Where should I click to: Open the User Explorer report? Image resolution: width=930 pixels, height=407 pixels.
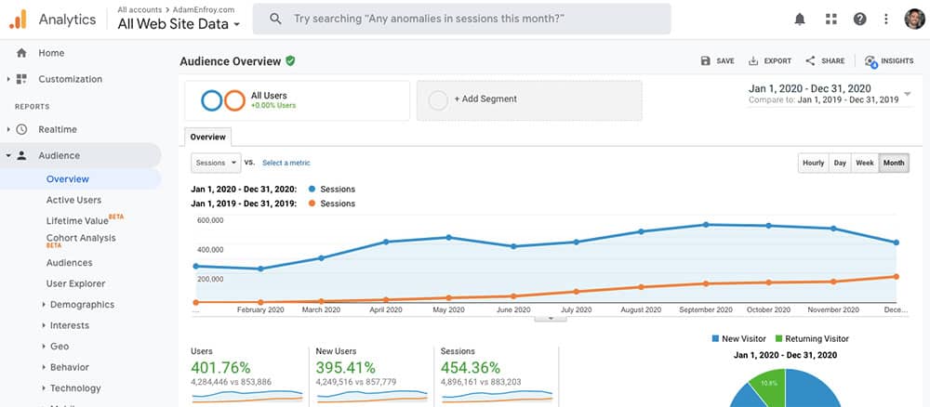[76, 283]
